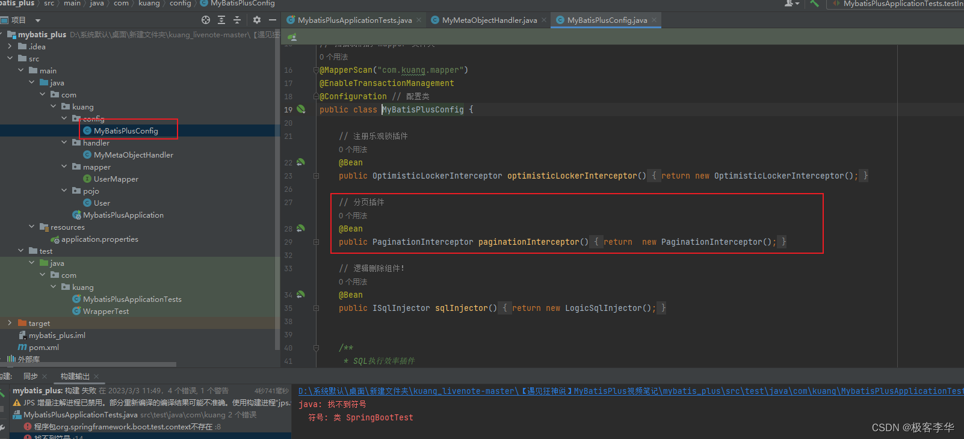Collapse the test folder
Viewport: 964px width, 439px height.
pyautogui.click(x=20, y=251)
